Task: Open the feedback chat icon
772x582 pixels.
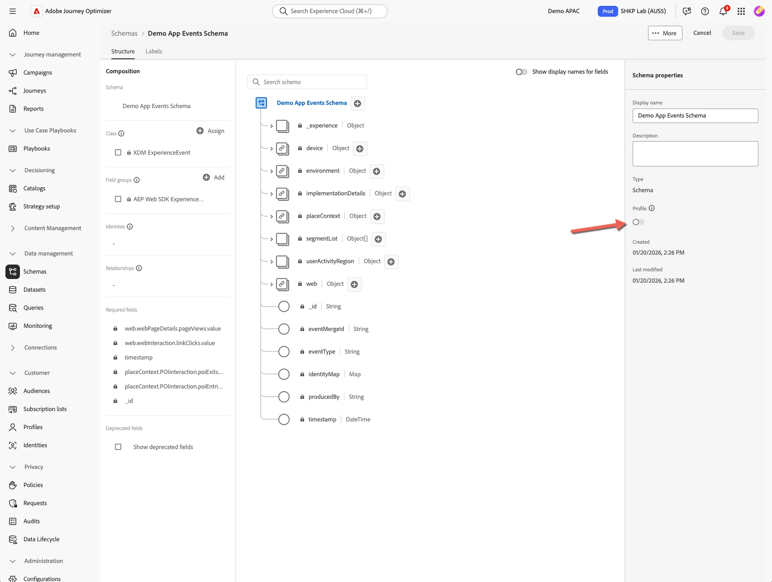Action: [687, 11]
